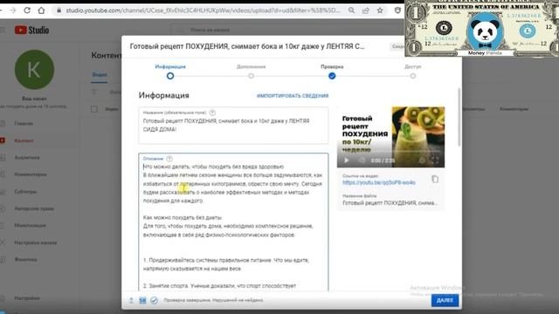Click the Комментарии column header behind the dialog
The image size is (559, 314).
point(514,109)
